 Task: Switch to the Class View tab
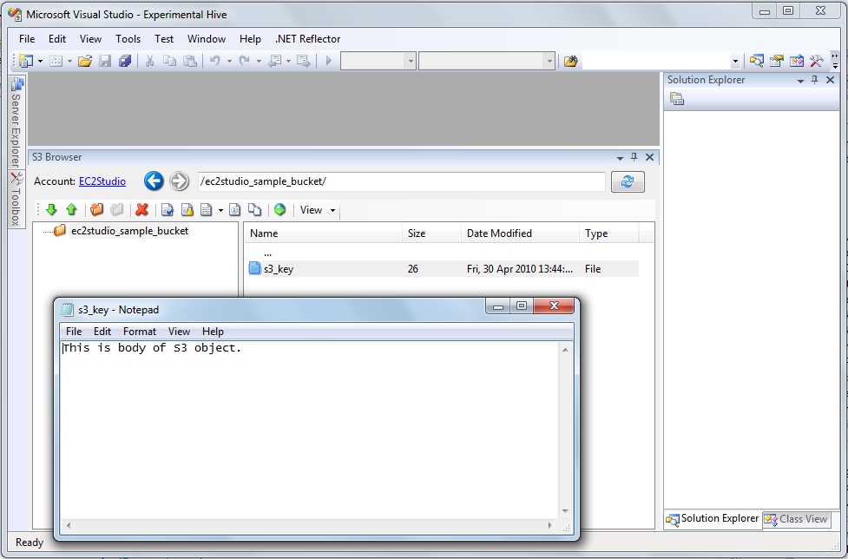point(796,519)
